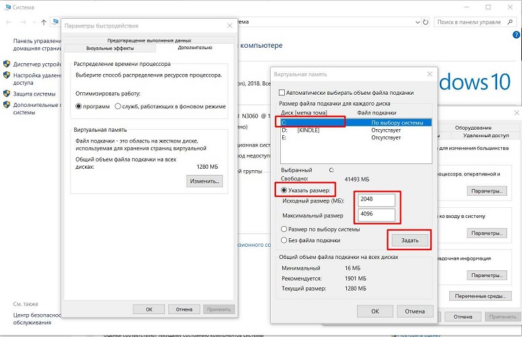The height and width of the screenshot is (337, 522).
Task: Click the search magnifier icon
Action: coord(510,22)
